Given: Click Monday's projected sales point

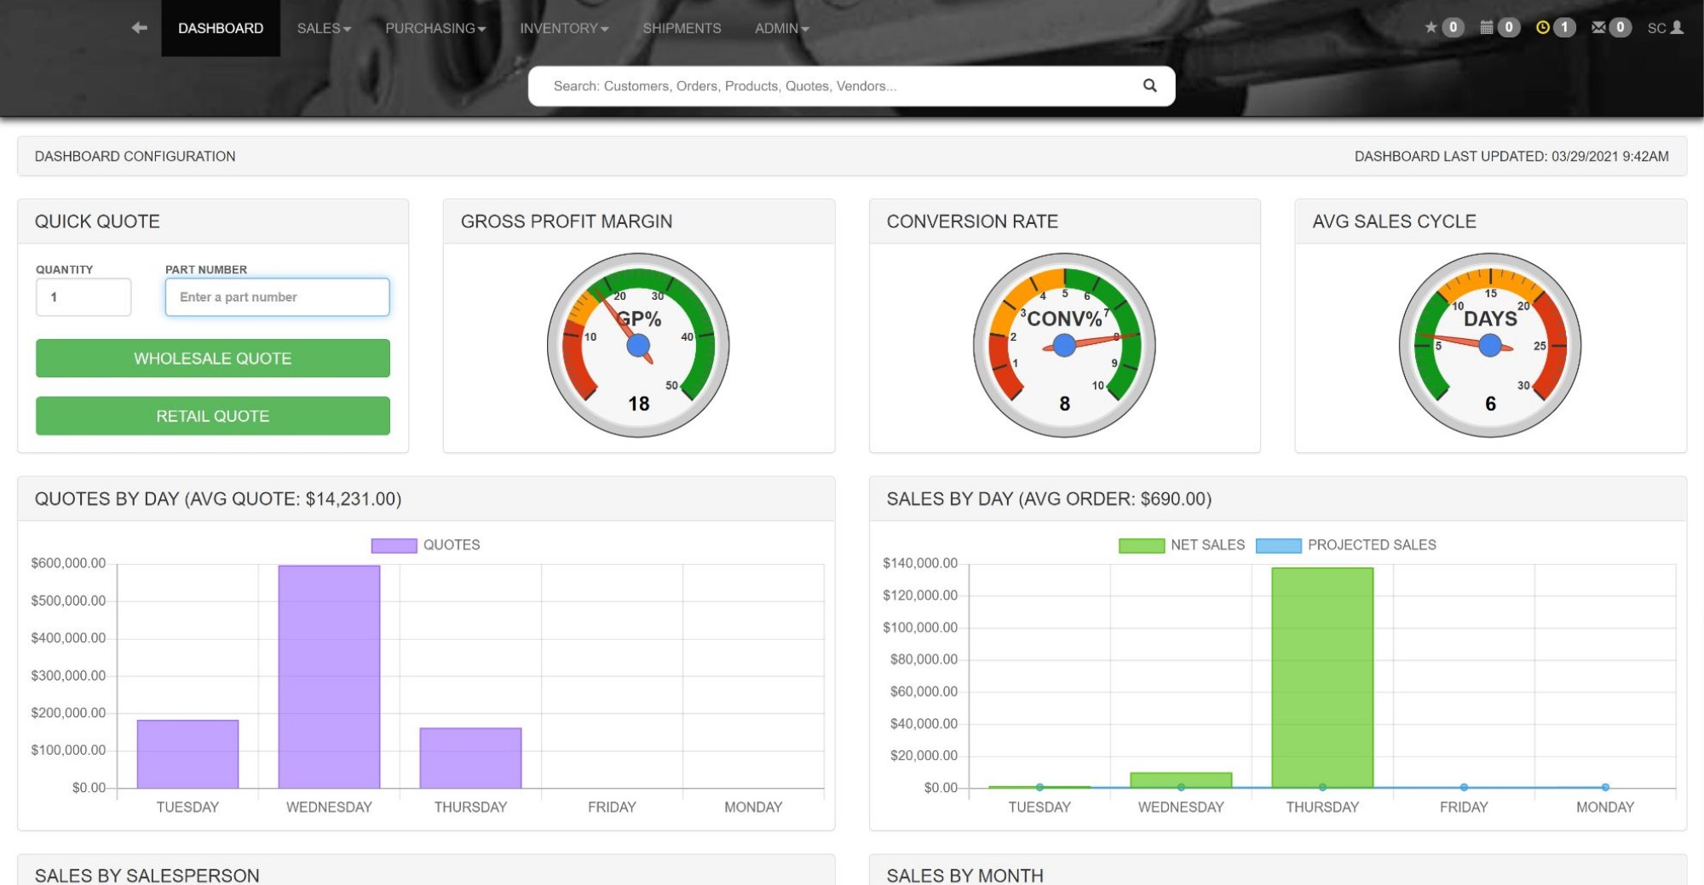Looking at the screenshot, I should pos(1605,787).
